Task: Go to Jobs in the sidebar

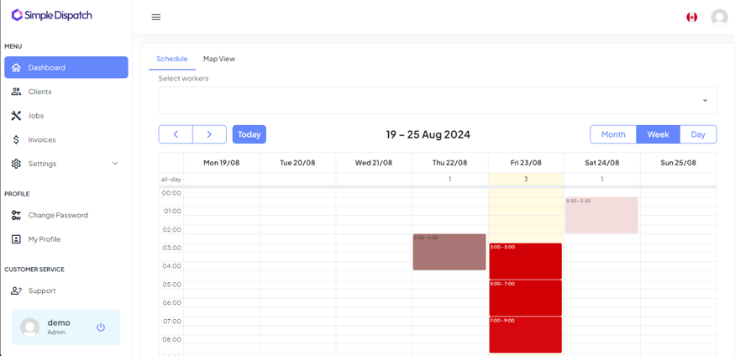Action: coord(36,116)
